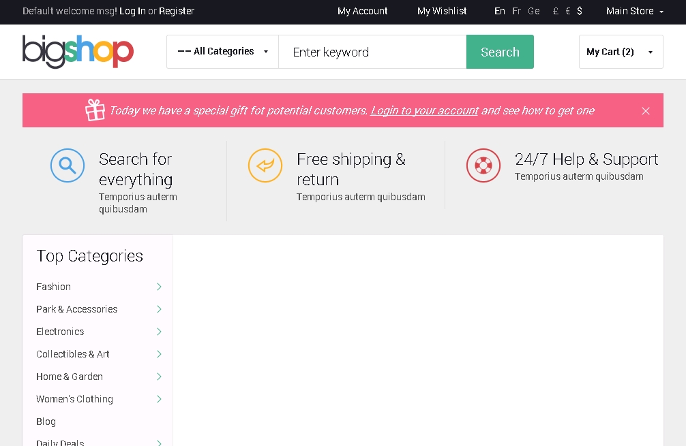Click the bigshop logo

point(78,52)
